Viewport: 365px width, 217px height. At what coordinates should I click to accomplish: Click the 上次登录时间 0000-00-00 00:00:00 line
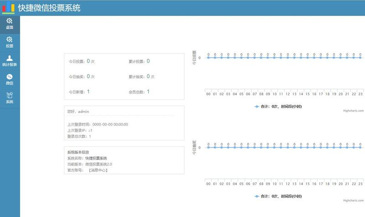(x=98, y=124)
